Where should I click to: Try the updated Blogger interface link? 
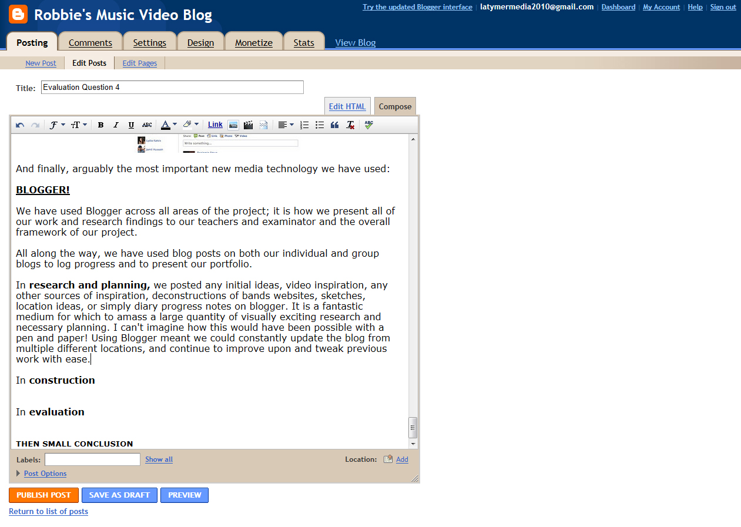(x=417, y=7)
